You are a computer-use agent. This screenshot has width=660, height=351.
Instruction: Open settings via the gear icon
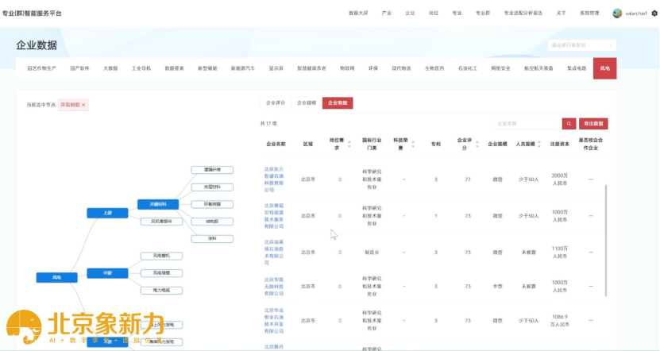(x=654, y=13)
